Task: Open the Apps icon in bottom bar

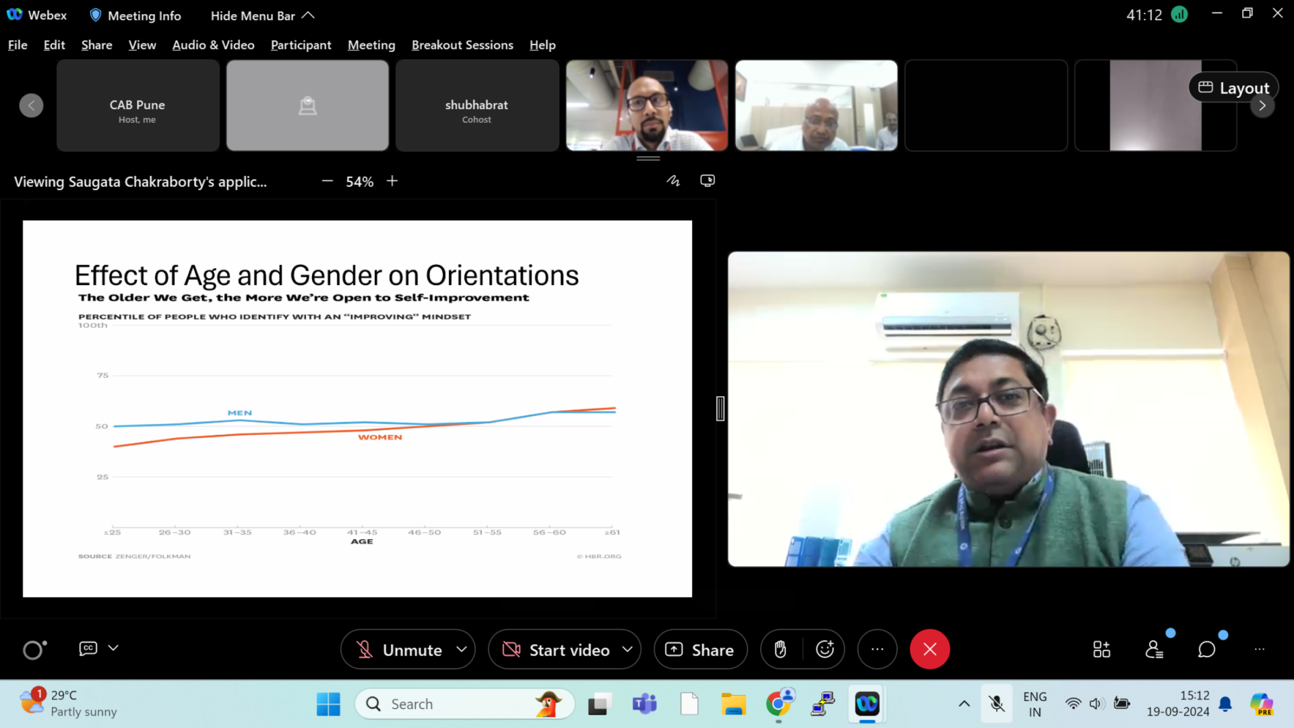Action: tap(1101, 649)
